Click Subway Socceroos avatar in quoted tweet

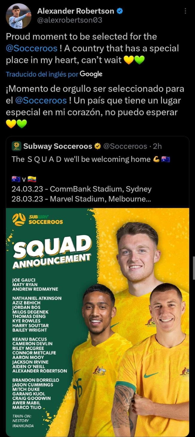16,146
